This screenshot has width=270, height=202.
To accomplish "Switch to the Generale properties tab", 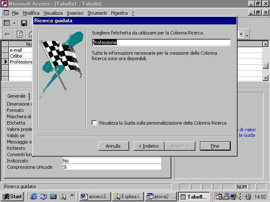I will [16, 96].
